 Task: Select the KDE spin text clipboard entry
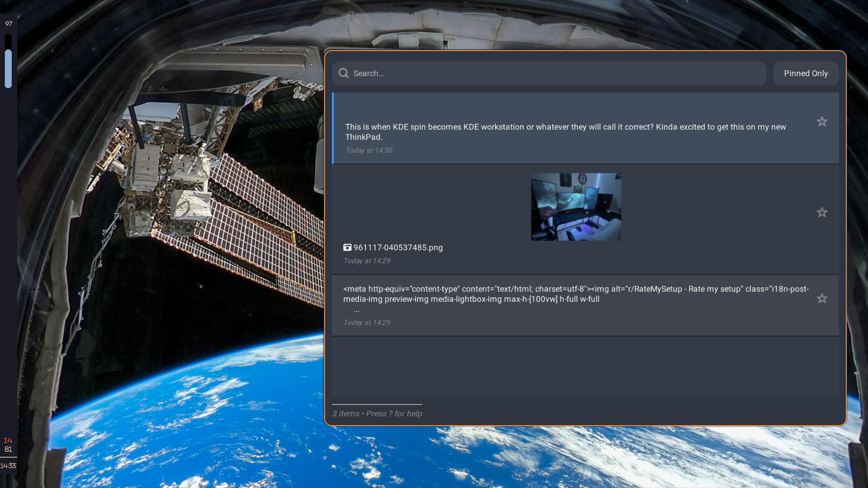point(585,128)
